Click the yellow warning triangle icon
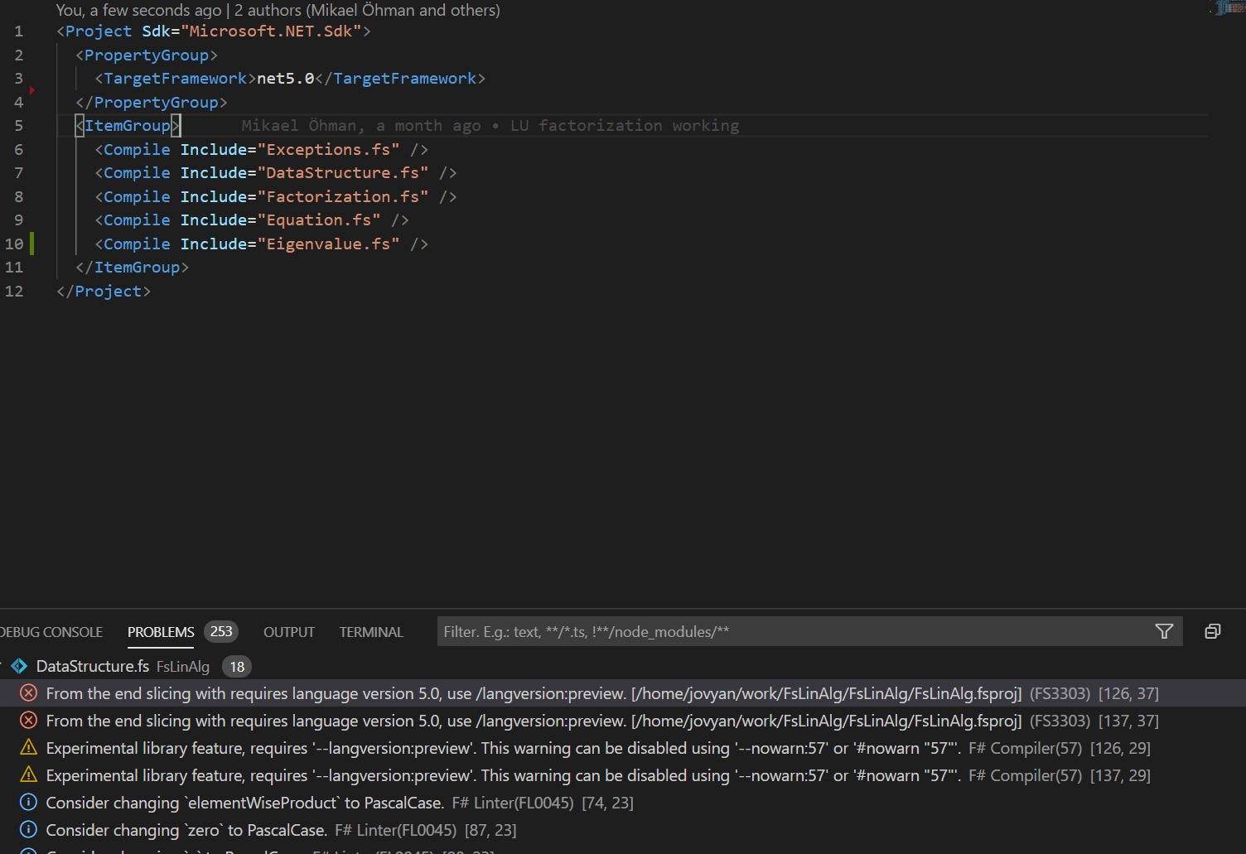The width and height of the screenshot is (1246, 854). [x=28, y=747]
